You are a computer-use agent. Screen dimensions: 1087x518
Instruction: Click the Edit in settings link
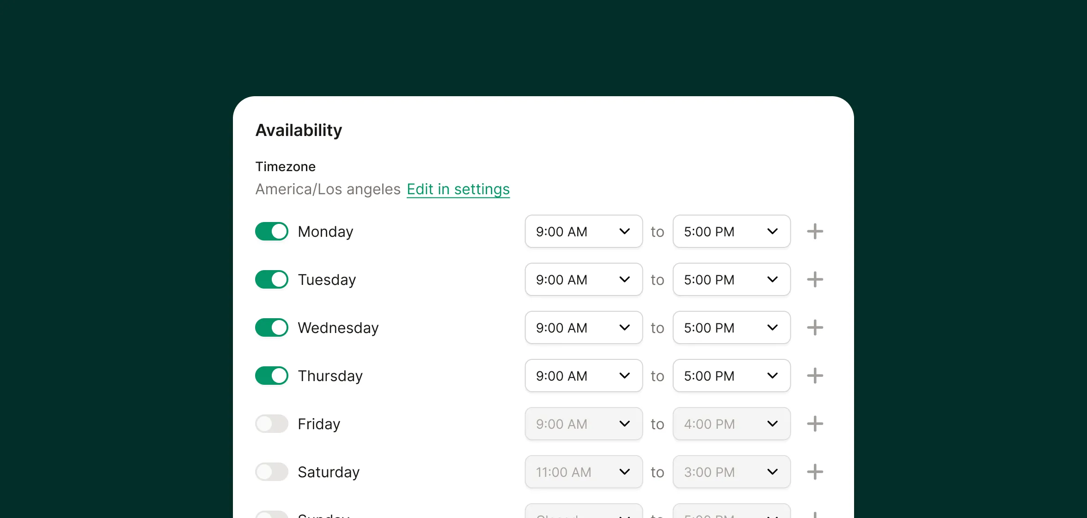coord(458,189)
